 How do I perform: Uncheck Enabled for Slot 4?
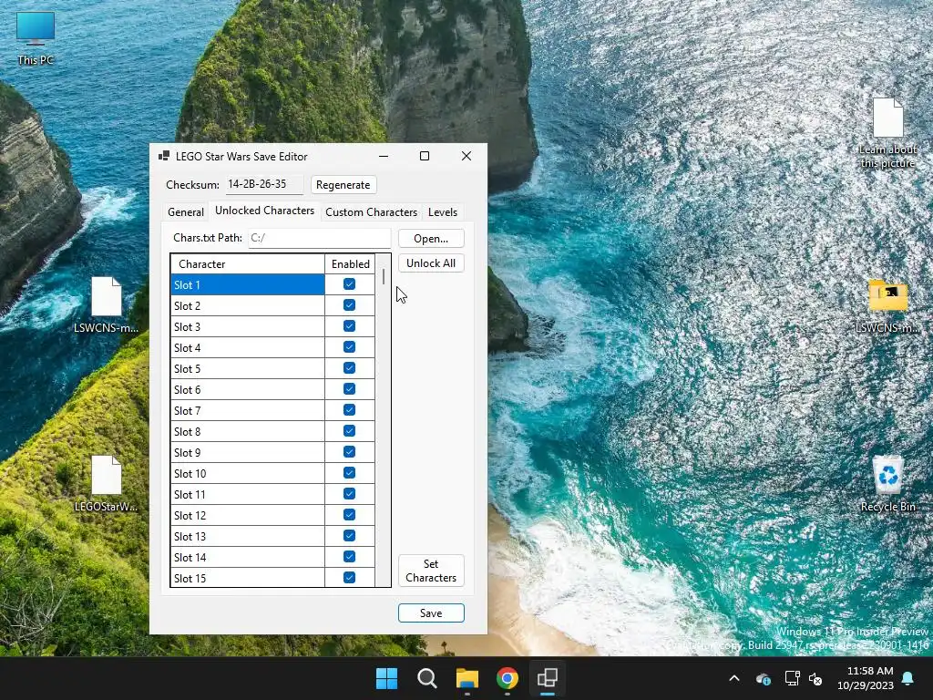(349, 347)
